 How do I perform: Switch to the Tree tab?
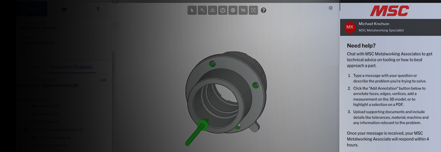[37, 67]
